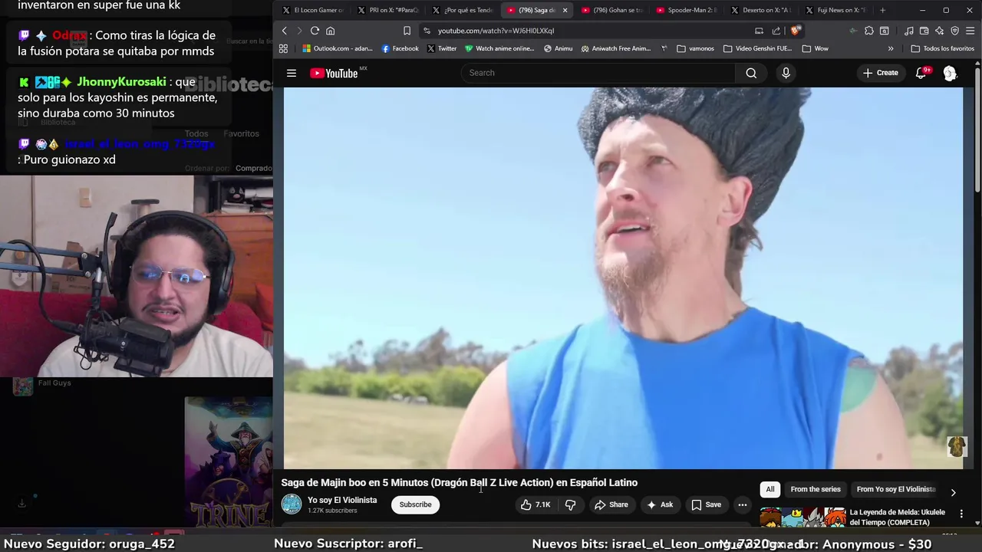Open the Twitter bookmark

tap(441, 48)
